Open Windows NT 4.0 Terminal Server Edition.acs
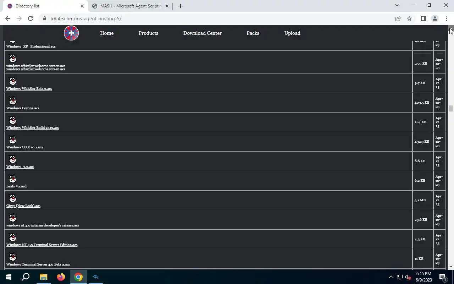 42,245
